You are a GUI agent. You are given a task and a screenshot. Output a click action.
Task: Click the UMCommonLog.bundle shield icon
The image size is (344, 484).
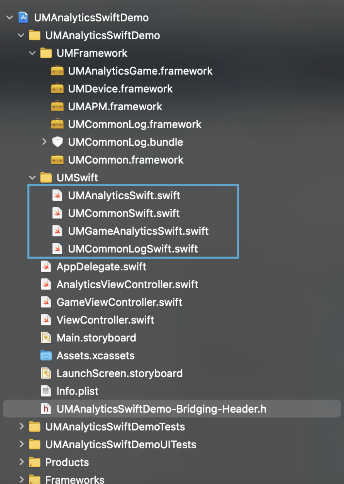pos(57,142)
